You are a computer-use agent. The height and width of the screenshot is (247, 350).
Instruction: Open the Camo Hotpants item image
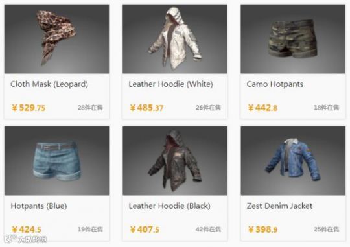coord(293,39)
